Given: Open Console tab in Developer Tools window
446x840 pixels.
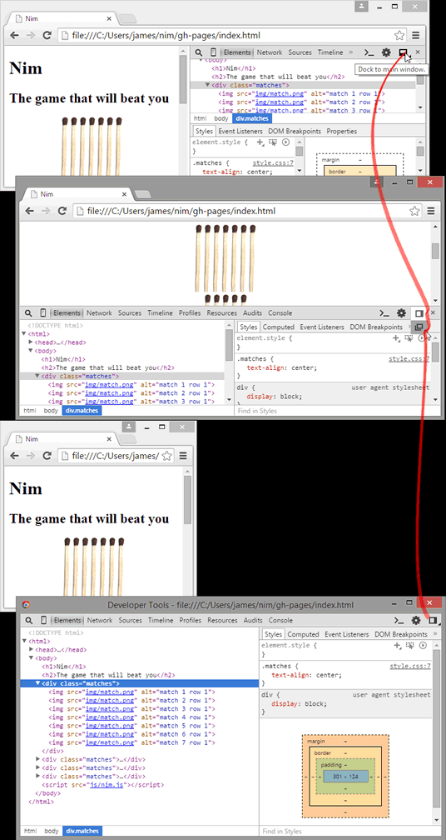Looking at the screenshot, I should tap(280, 620).
